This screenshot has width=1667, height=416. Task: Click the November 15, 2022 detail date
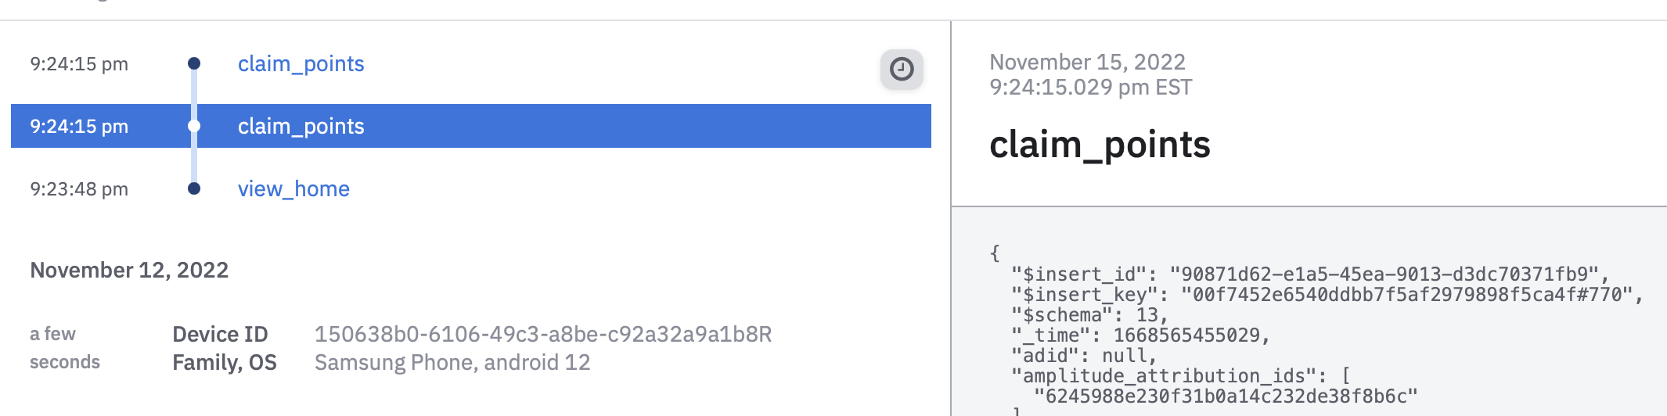pyautogui.click(x=1088, y=62)
